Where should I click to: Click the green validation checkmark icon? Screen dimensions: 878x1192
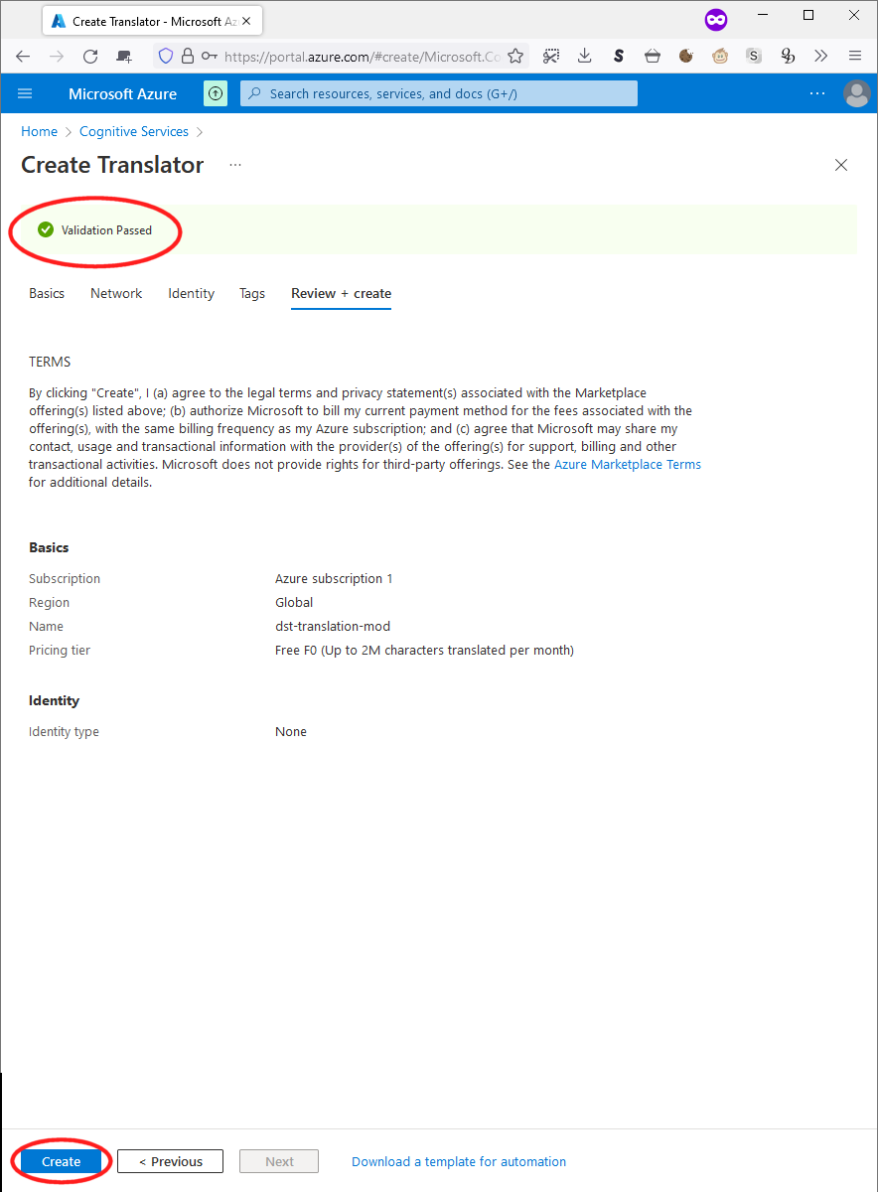(x=46, y=229)
